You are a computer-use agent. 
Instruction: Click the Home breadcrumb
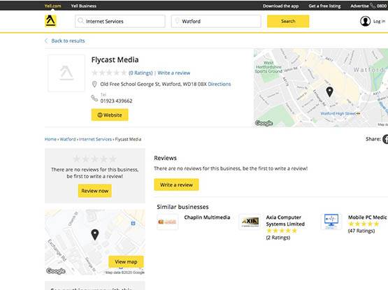pyautogui.click(x=50, y=139)
